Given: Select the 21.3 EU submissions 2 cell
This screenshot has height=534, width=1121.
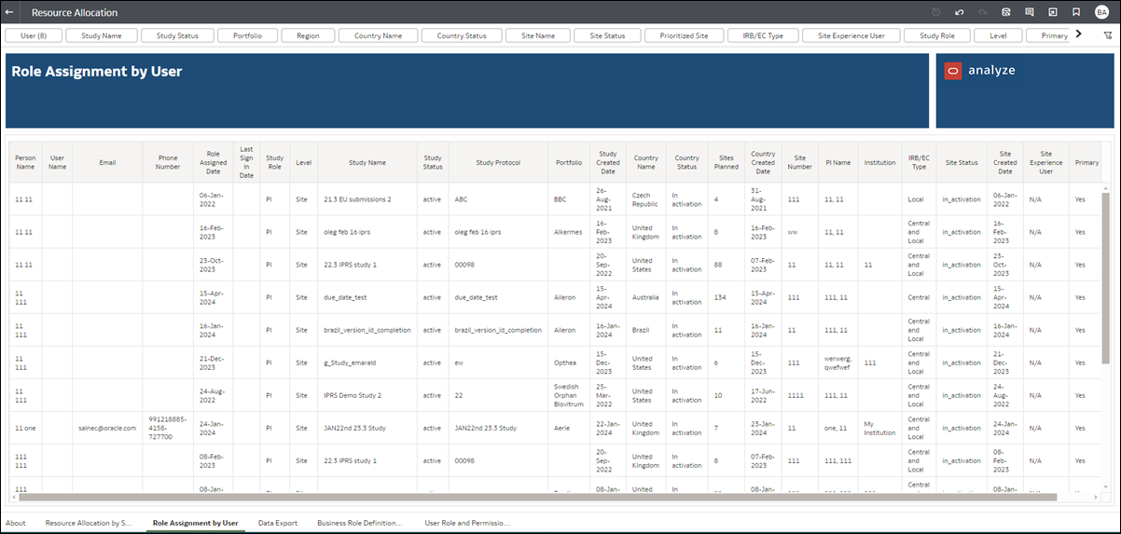Looking at the screenshot, I should (x=367, y=199).
